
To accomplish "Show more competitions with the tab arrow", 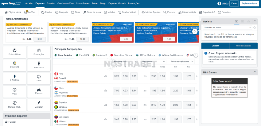I will point(196,55).
